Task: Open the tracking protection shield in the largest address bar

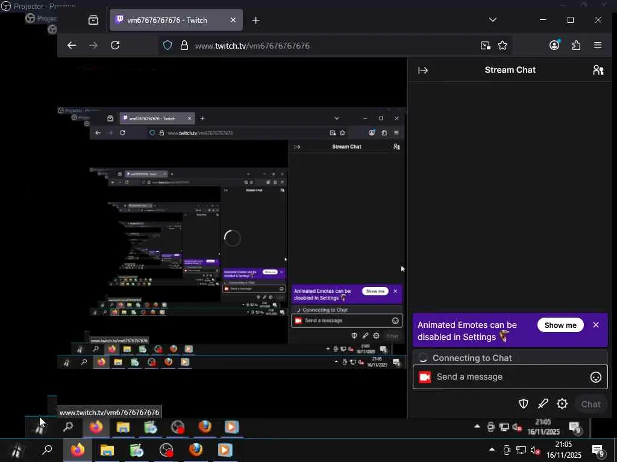Action: click(x=168, y=46)
